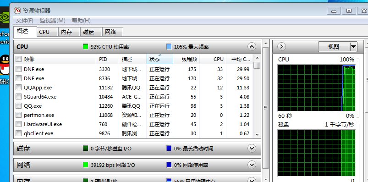Check the QQApp.exe checkbox
The height and width of the screenshot is (182, 368).
(x=18, y=88)
